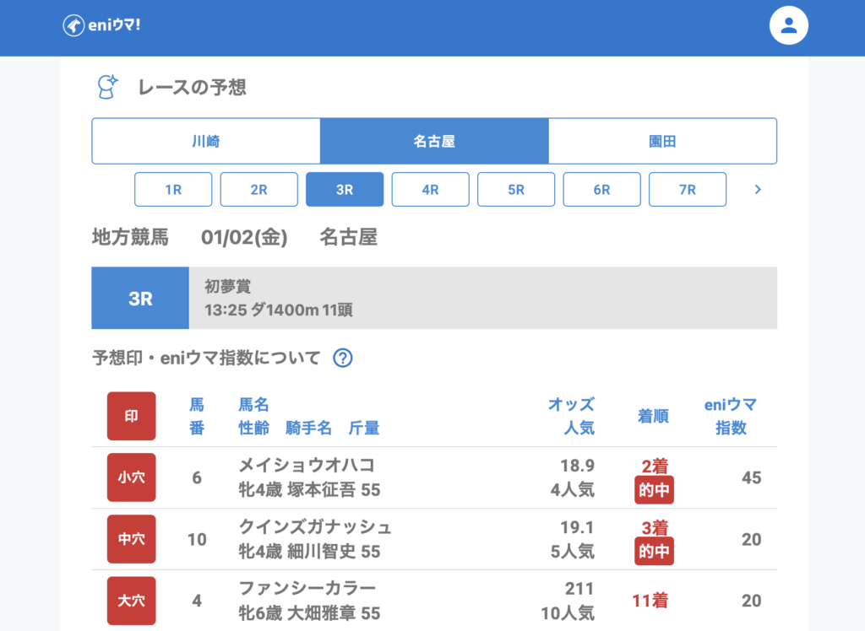Image resolution: width=865 pixels, height=631 pixels.
Task: Select the 名古屋 racecourse tab
Action: [434, 141]
